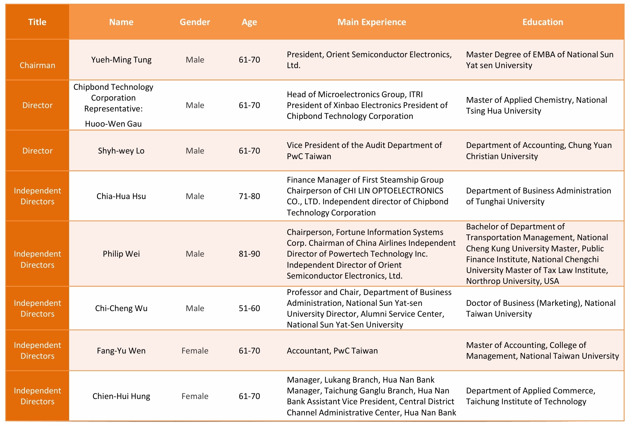Click the name "Yueh-Ming Tung"
The width and height of the screenshot is (630, 425).
[121, 60]
